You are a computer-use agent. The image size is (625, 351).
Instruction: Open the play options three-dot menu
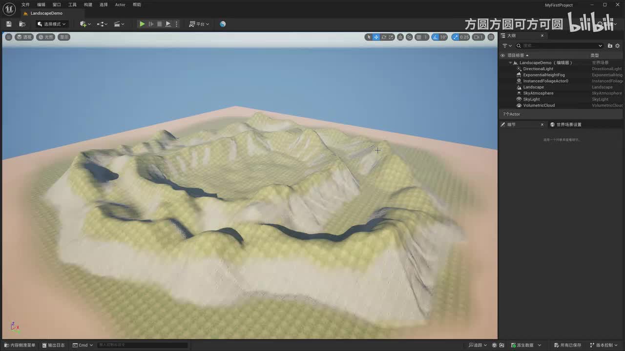177,24
